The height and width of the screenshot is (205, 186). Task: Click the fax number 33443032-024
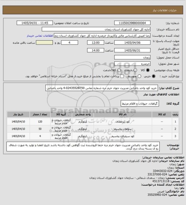tap(163, 171)
